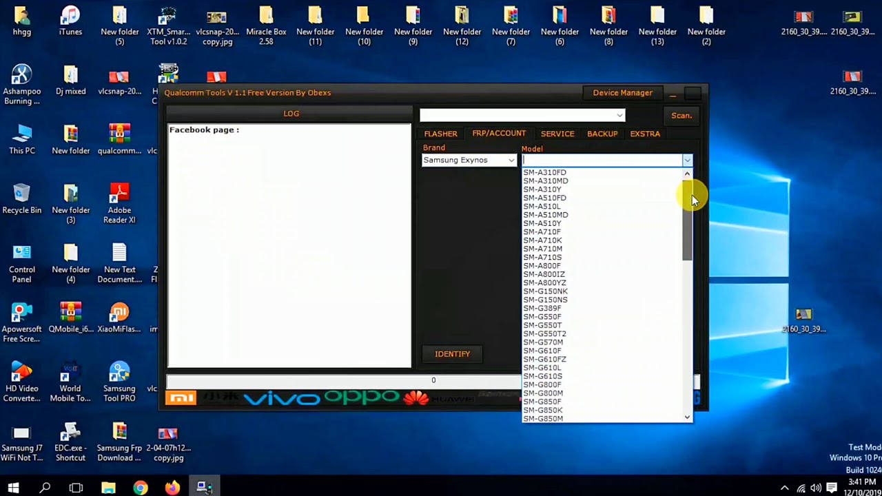
Task: Switch to the BACKUP tab
Action: 602,134
